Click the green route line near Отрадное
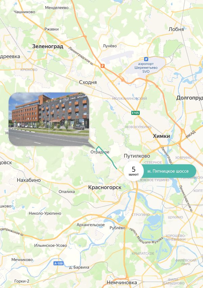 [x=107, y=158]
